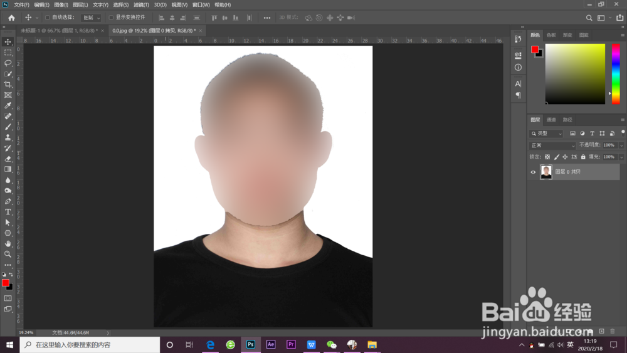Select the Ellipse shape tool
Viewport: 627px width, 353px height.
click(8, 233)
